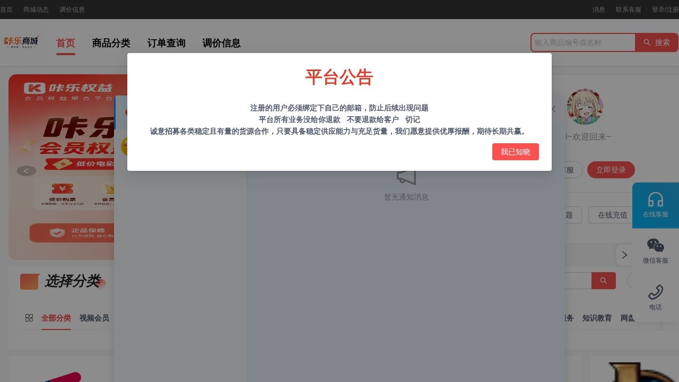Open 联系客服 in the top bar
Image resolution: width=679 pixels, height=382 pixels.
(x=628, y=10)
